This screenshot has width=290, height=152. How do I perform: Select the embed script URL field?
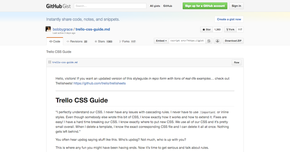[187, 41]
